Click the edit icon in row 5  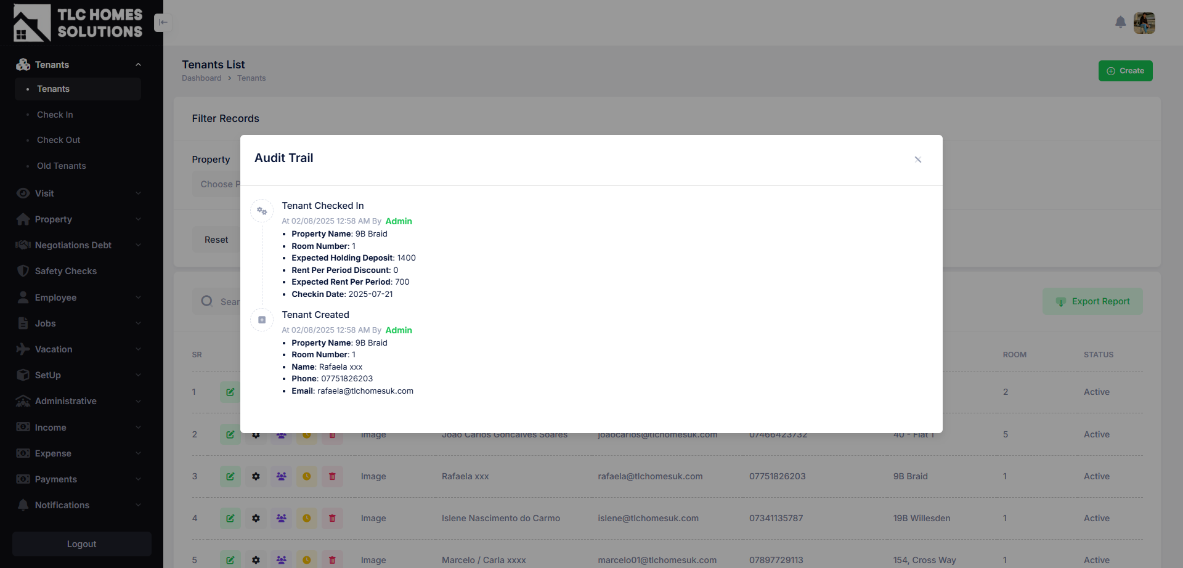(x=230, y=559)
